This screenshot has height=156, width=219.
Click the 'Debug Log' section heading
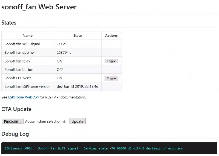15,134
